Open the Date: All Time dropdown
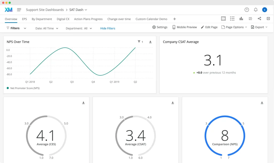Screen dimensions: 274x163 (47, 28)
